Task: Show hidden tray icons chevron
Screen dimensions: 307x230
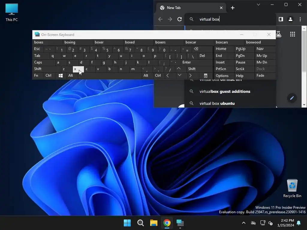Action: tap(244, 223)
